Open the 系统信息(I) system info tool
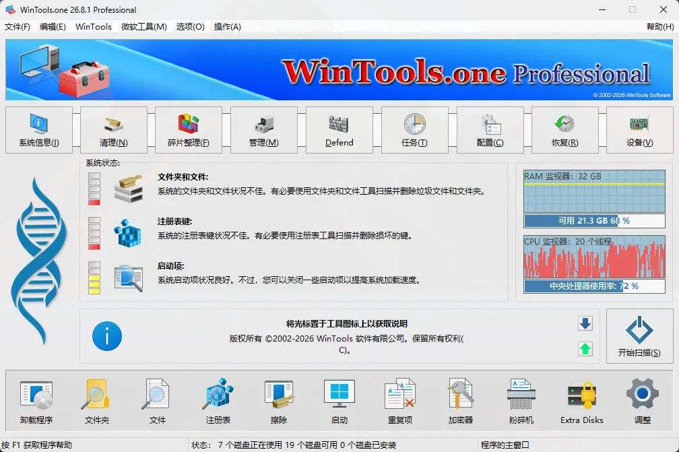Viewport: 679px width, 452px height. coord(39,130)
